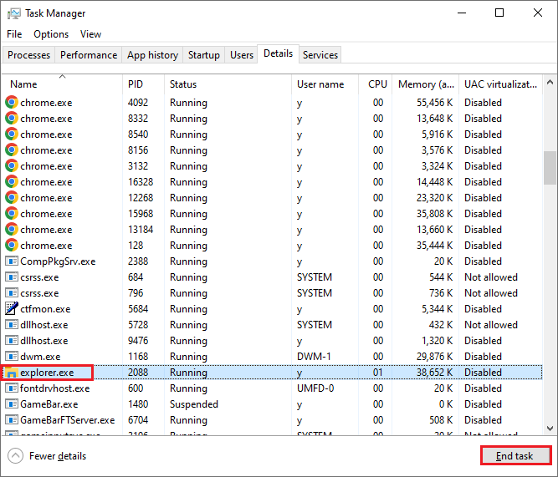Click the Chrome icon for PID 8540

pos(12,134)
